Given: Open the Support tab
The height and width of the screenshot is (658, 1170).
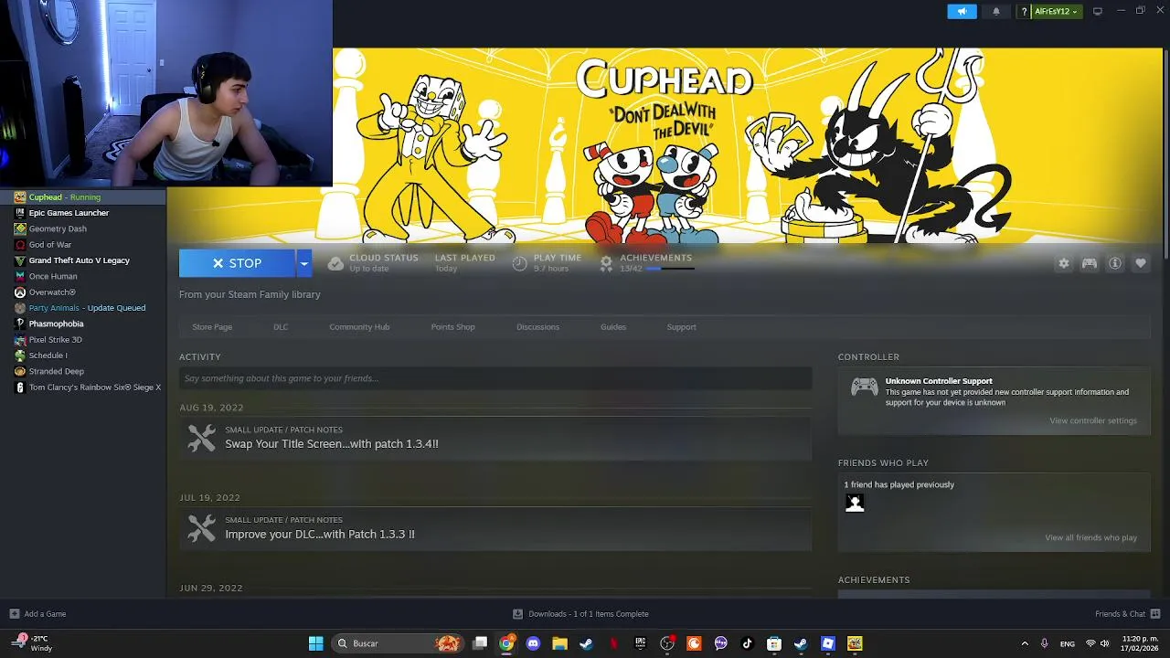Looking at the screenshot, I should coord(681,327).
